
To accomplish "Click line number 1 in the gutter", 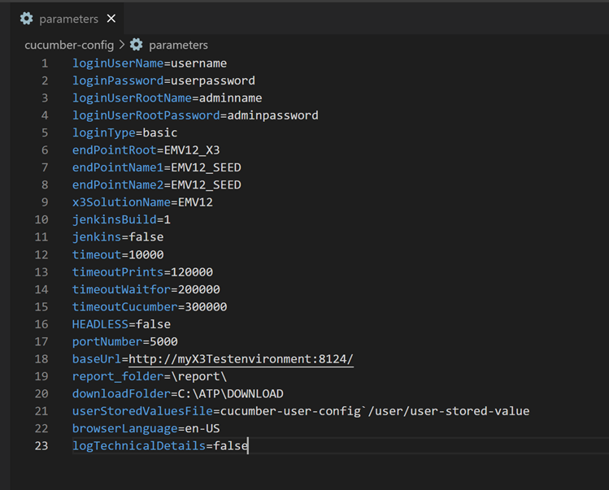I will click(44, 63).
